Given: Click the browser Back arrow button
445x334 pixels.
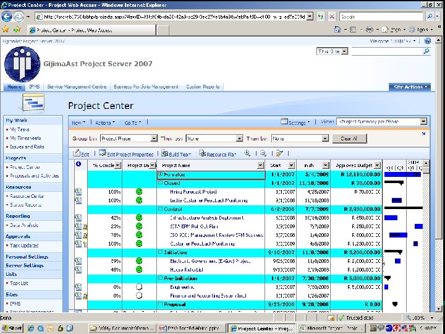Looking at the screenshot, I should coord(7,17).
